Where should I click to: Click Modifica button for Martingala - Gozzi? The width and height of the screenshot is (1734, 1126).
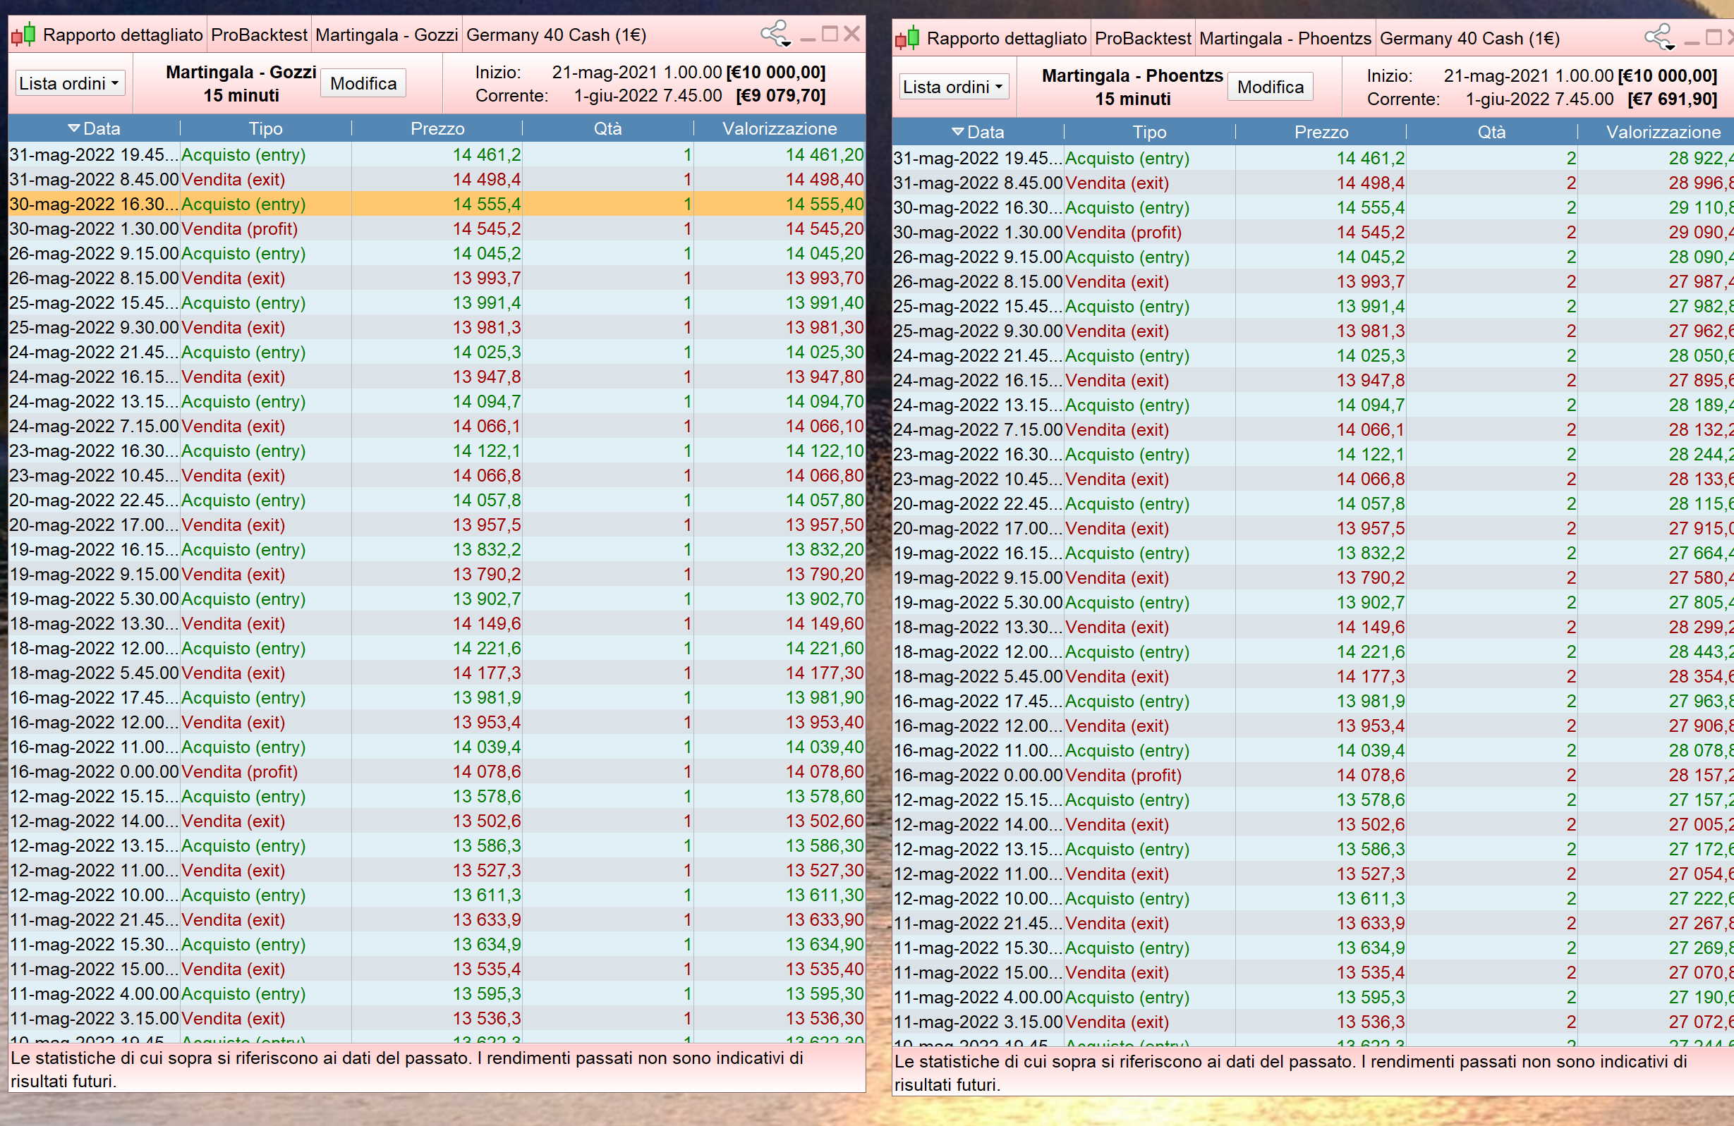coord(363,83)
